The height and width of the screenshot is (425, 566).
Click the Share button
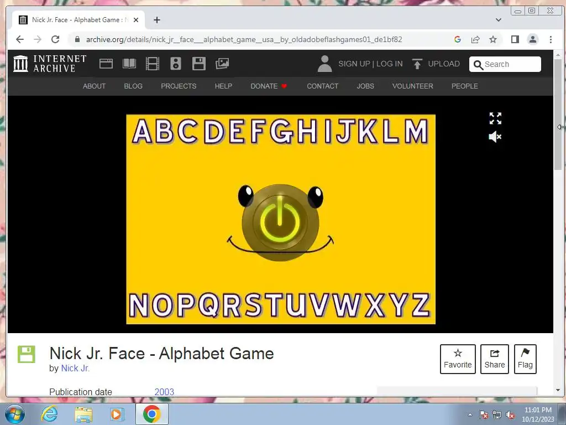click(x=495, y=359)
